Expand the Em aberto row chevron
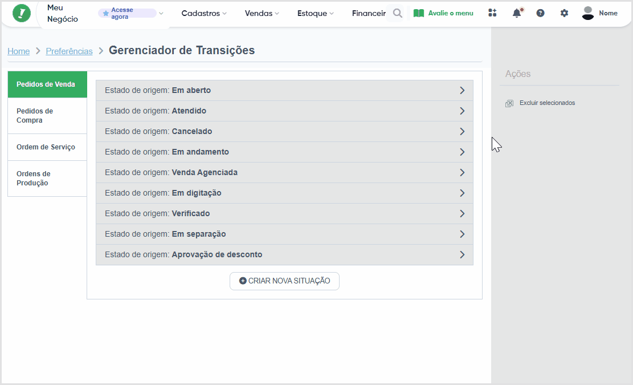 [462, 91]
